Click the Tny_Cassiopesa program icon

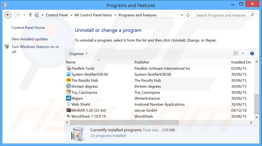click(69, 92)
